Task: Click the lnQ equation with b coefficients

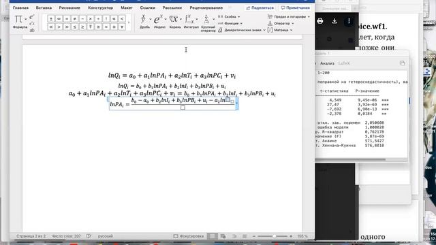Action: (x=172, y=86)
